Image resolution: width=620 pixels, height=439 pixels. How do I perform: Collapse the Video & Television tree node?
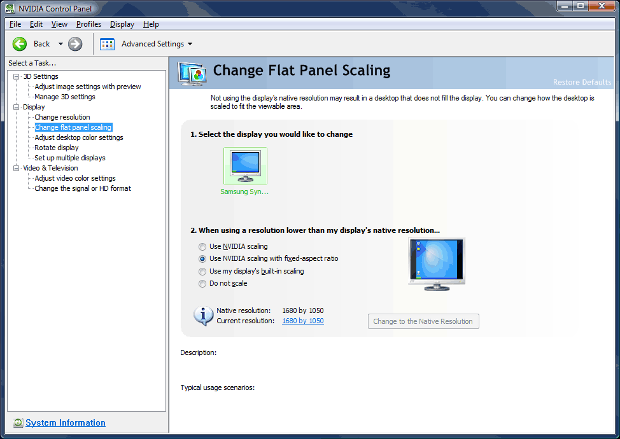[x=17, y=169]
